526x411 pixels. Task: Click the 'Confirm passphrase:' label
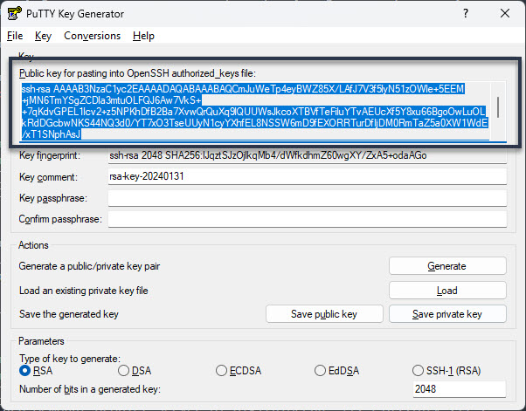pyautogui.click(x=60, y=219)
